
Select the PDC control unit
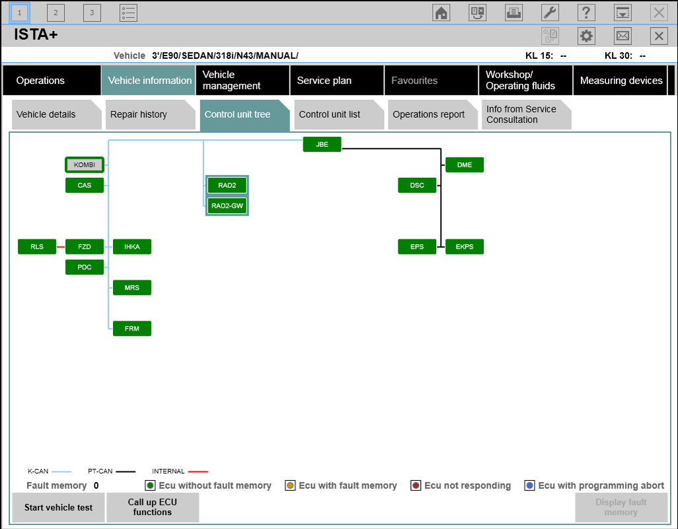[x=85, y=267]
